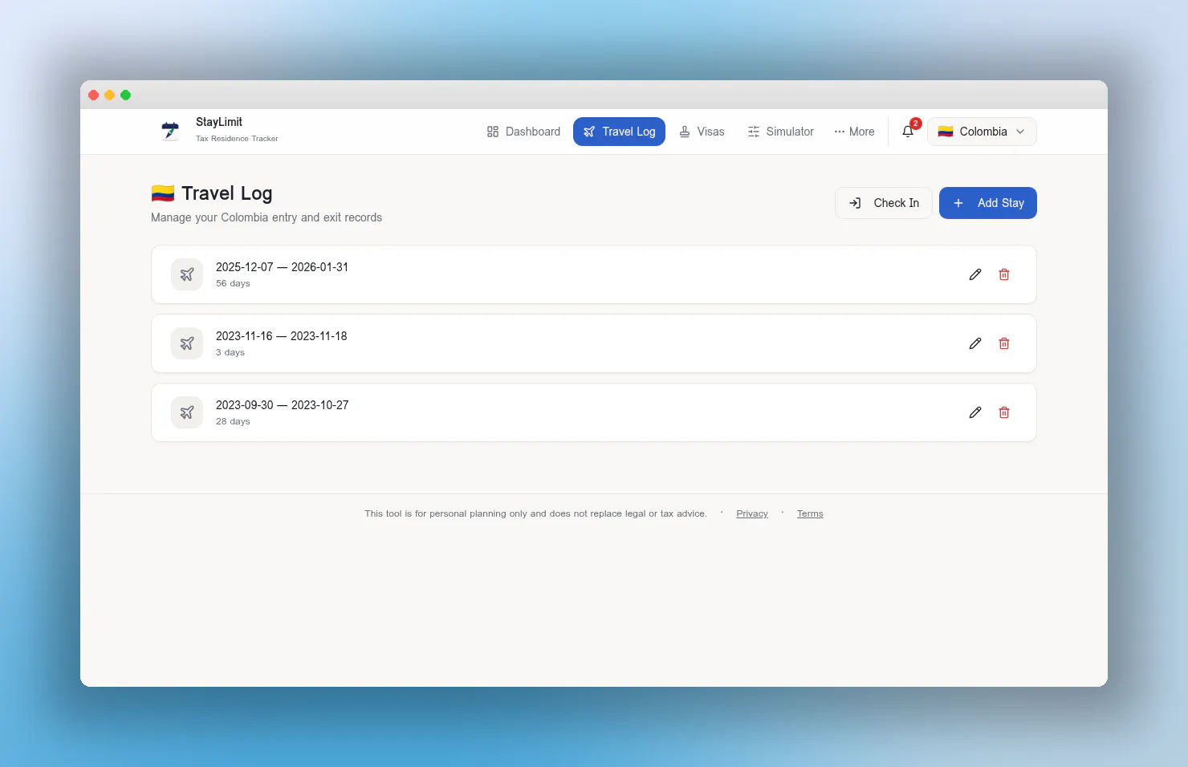Delete the 2025-12-07 to 2026-01-31 stay
1188x767 pixels.
coord(1004,274)
